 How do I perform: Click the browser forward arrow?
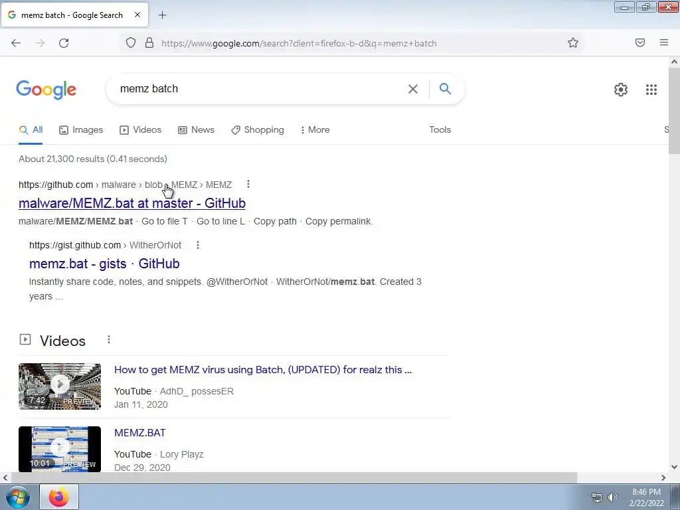pyautogui.click(x=40, y=43)
